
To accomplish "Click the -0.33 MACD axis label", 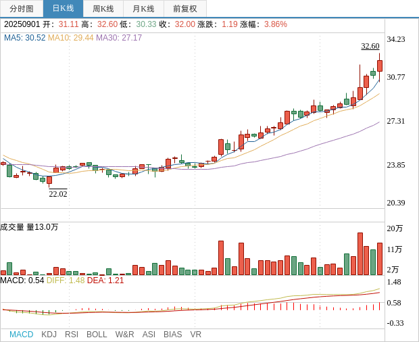I will point(395,323).
